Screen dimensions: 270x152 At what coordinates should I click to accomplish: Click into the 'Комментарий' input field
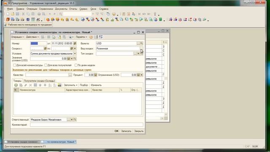click(x=86, y=125)
